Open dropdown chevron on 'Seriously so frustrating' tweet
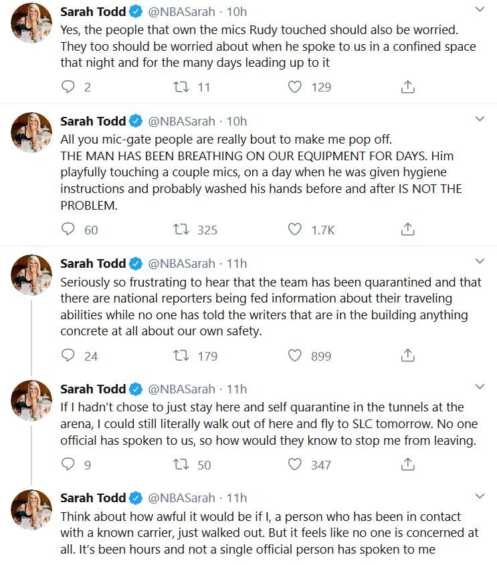This screenshot has height=565, width=497. (480, 261)
